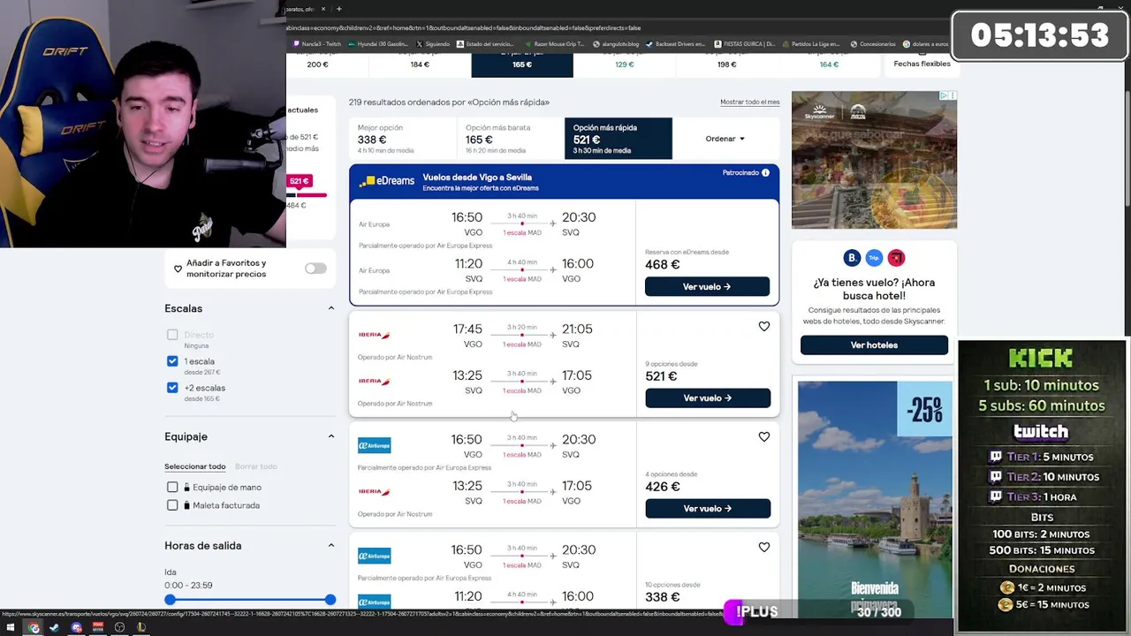Image resolution: width=1131 pixels, height=636 pixels.
Task: Click the Ida slider end handle
Action: coord(330,600)
